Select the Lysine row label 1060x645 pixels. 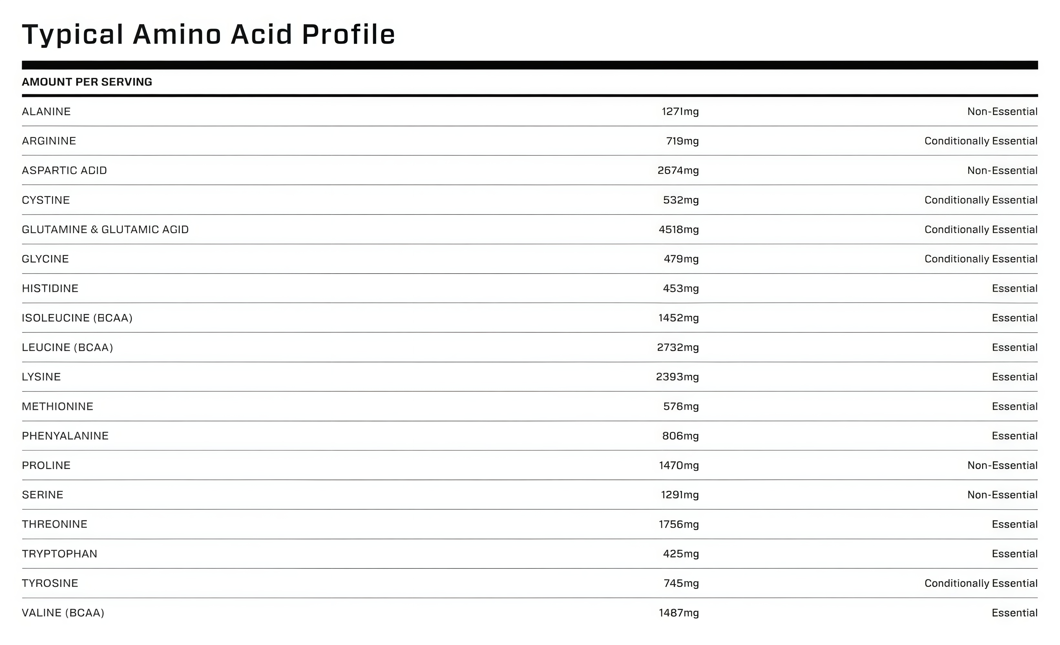coord(41,377)
